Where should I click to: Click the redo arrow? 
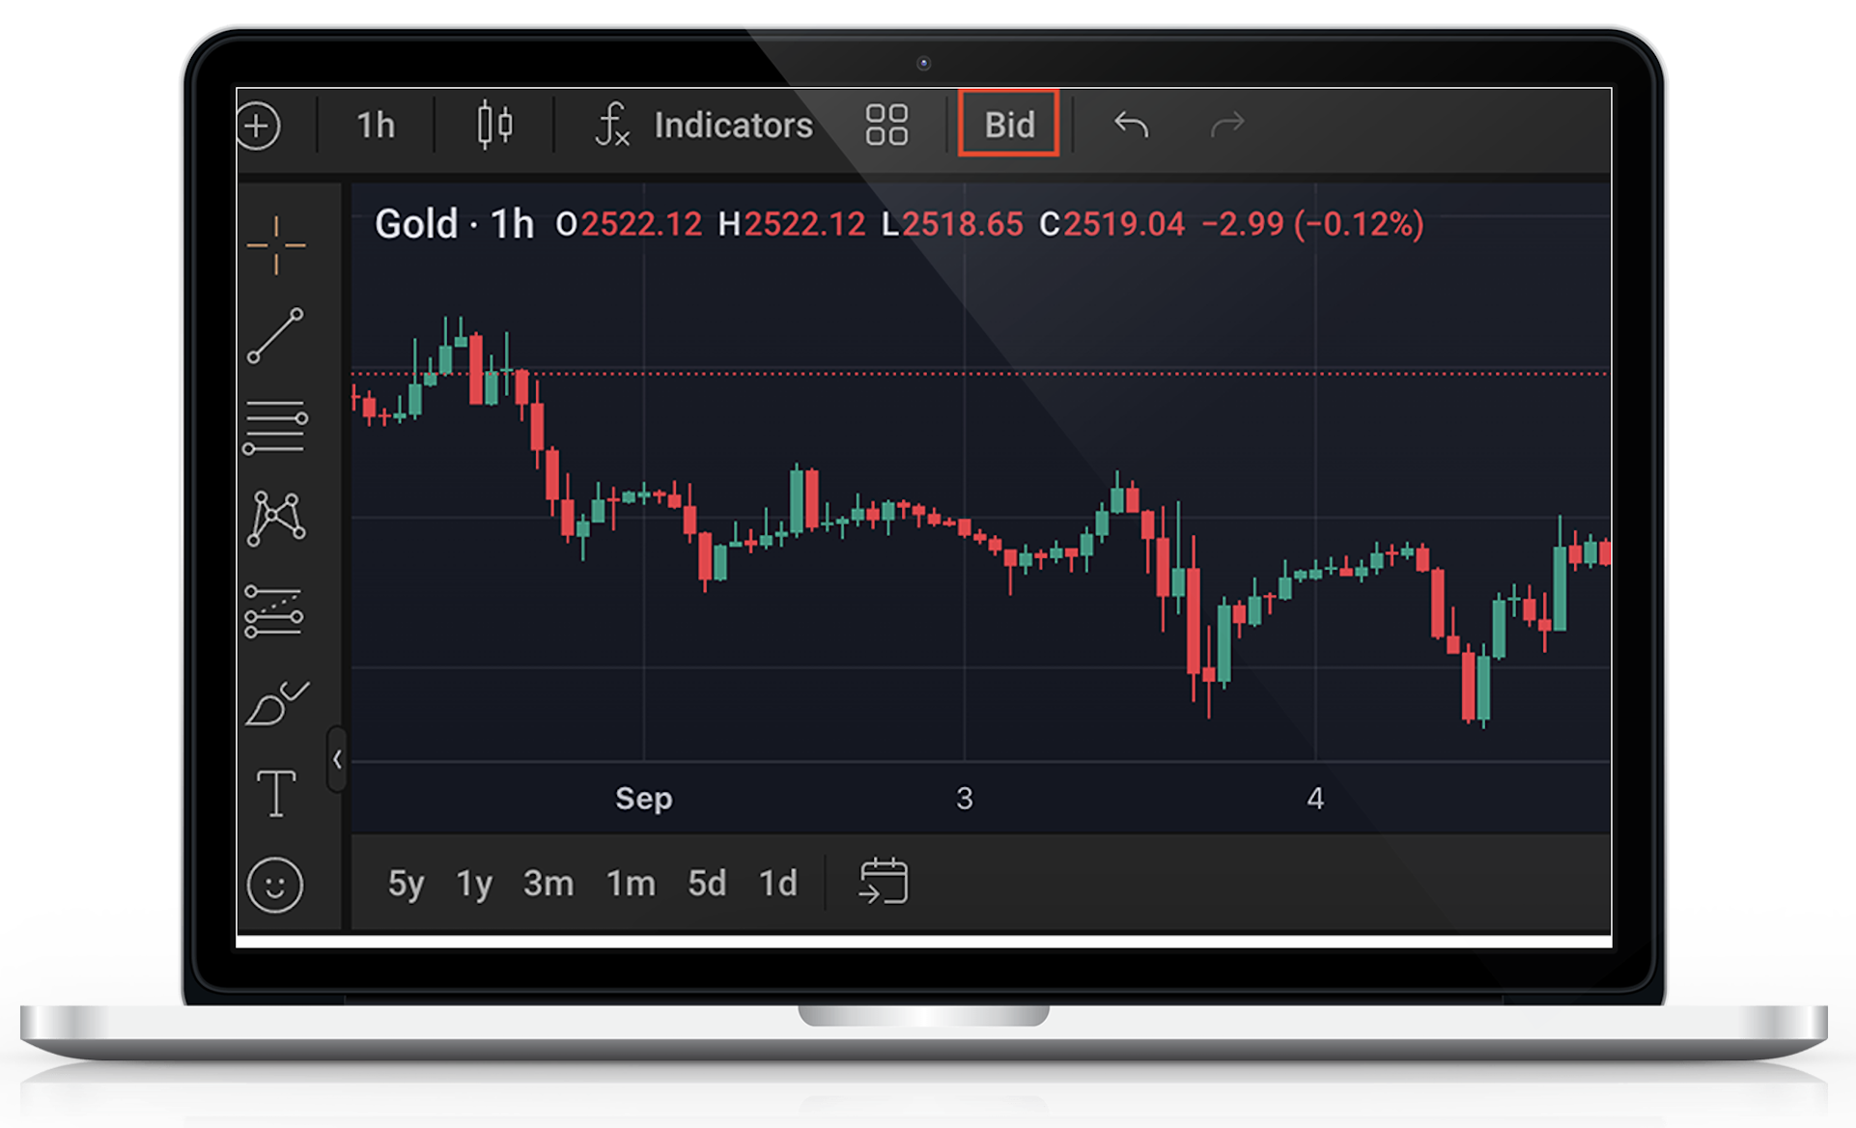point(1227,126)
